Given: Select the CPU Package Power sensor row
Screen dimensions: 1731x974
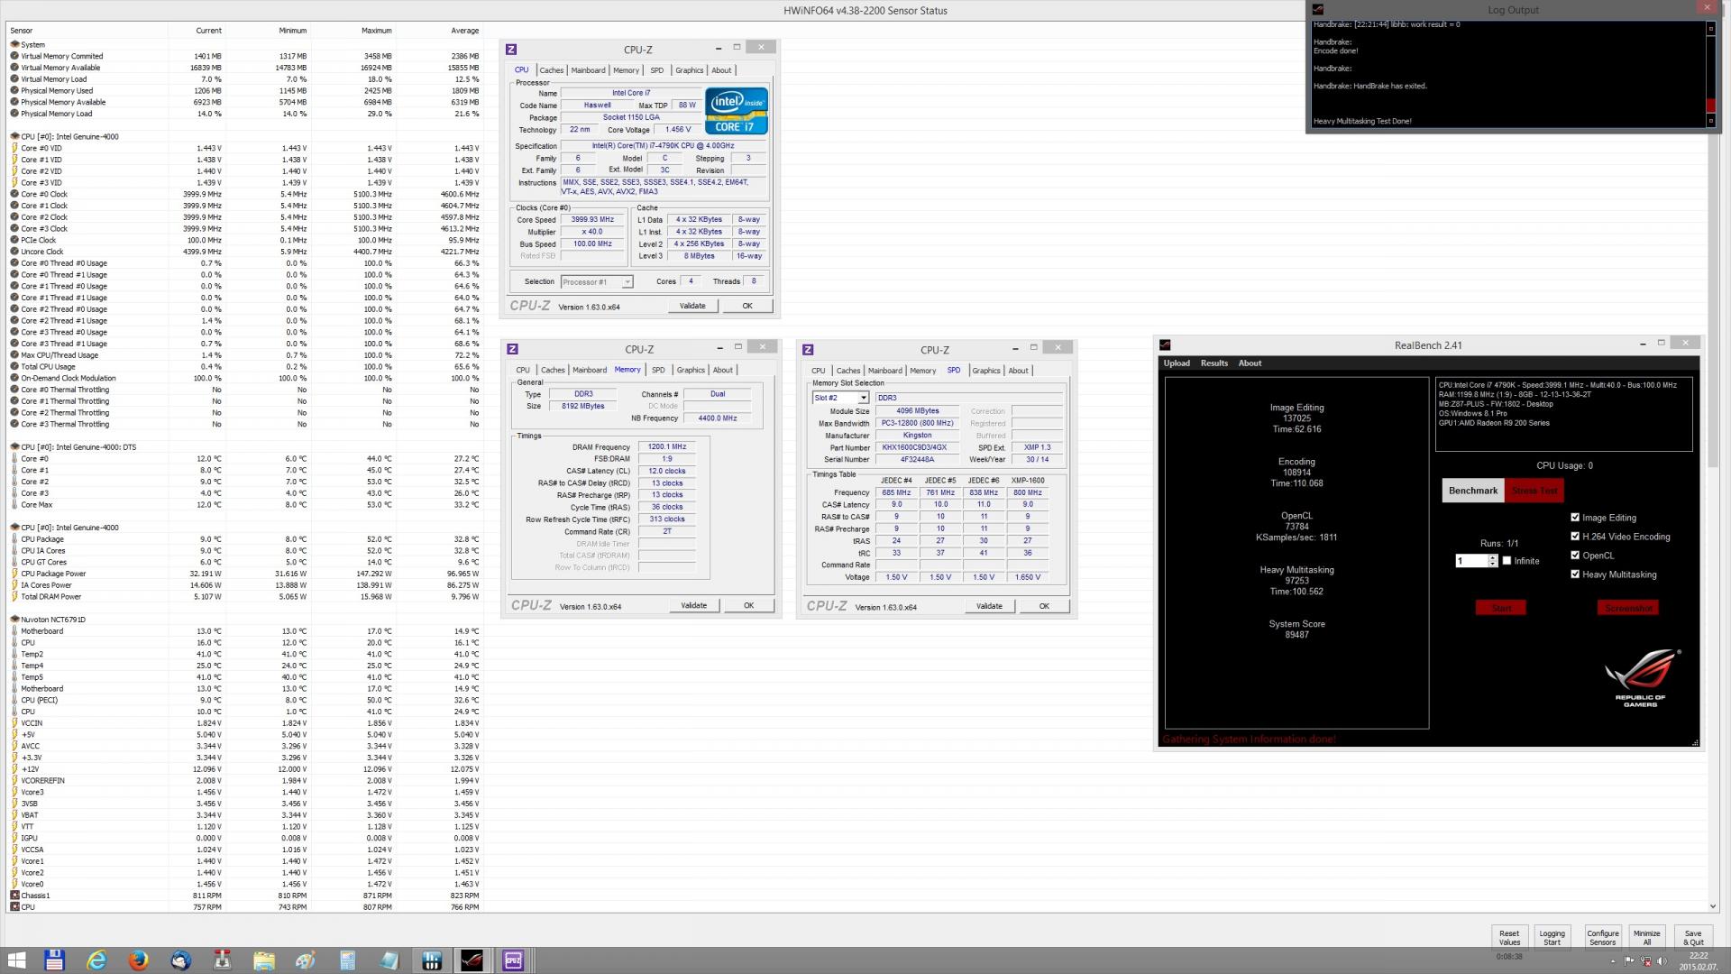Looking at the screenshot, I should (245, 574).
